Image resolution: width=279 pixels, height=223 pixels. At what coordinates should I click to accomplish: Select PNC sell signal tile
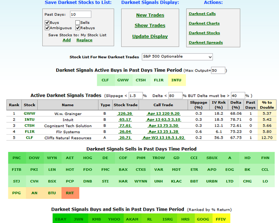17,158
